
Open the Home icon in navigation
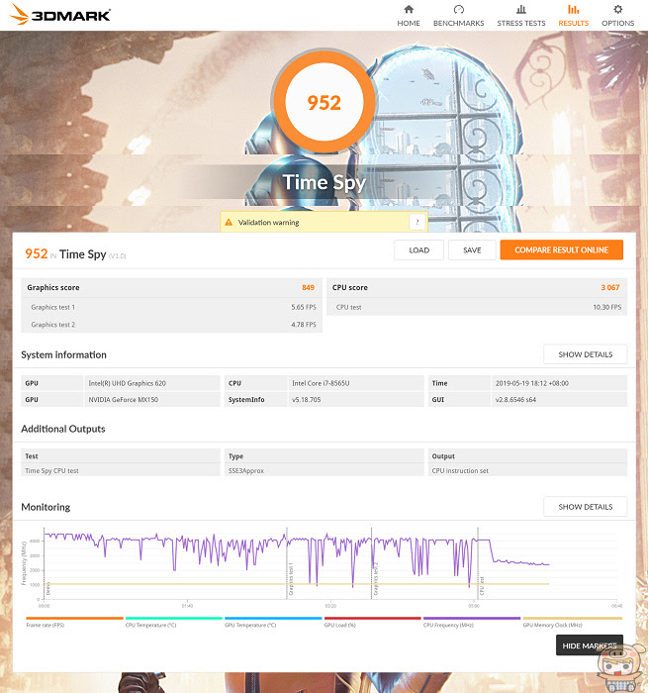pyautogui.click(x=409, y=9)
